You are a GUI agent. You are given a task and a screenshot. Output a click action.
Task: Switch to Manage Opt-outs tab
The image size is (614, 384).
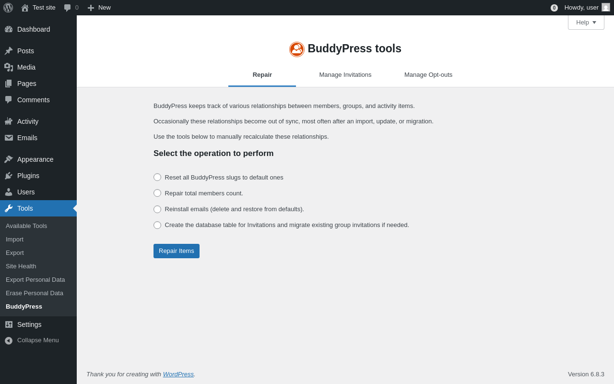(x=428, y=75)
